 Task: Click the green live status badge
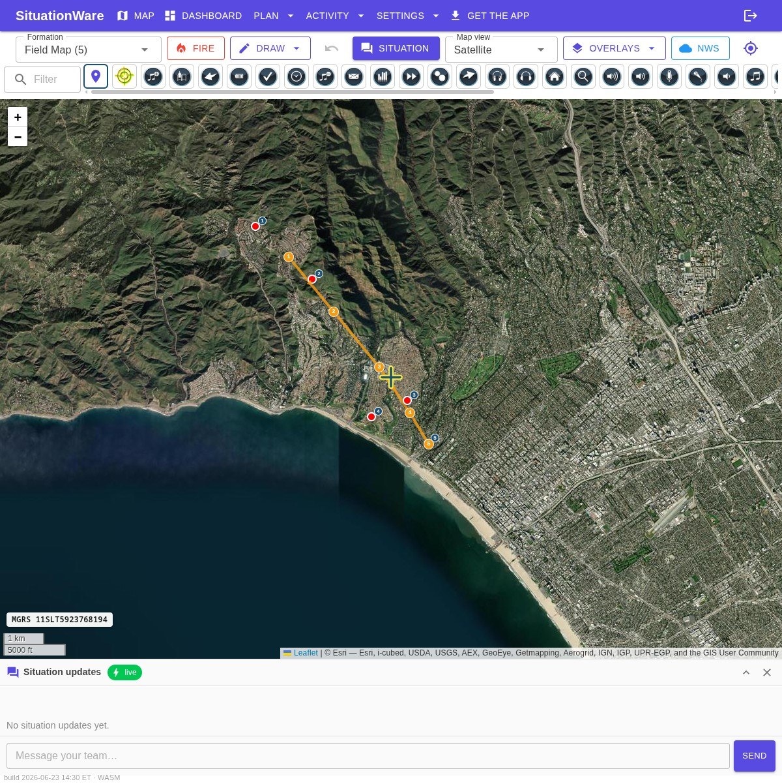click(x=124, y=672)
